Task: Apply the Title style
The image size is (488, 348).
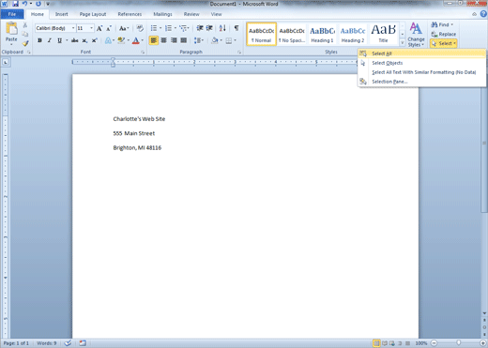Action: click(x=383, y=34)
